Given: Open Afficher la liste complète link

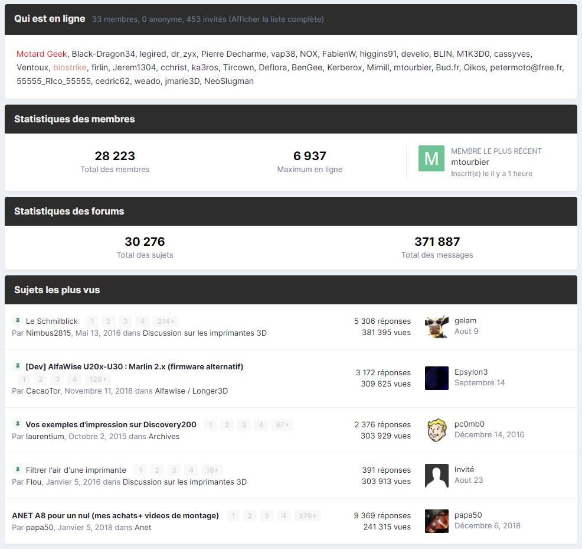Looking at the screenshot, I should 276,19.
